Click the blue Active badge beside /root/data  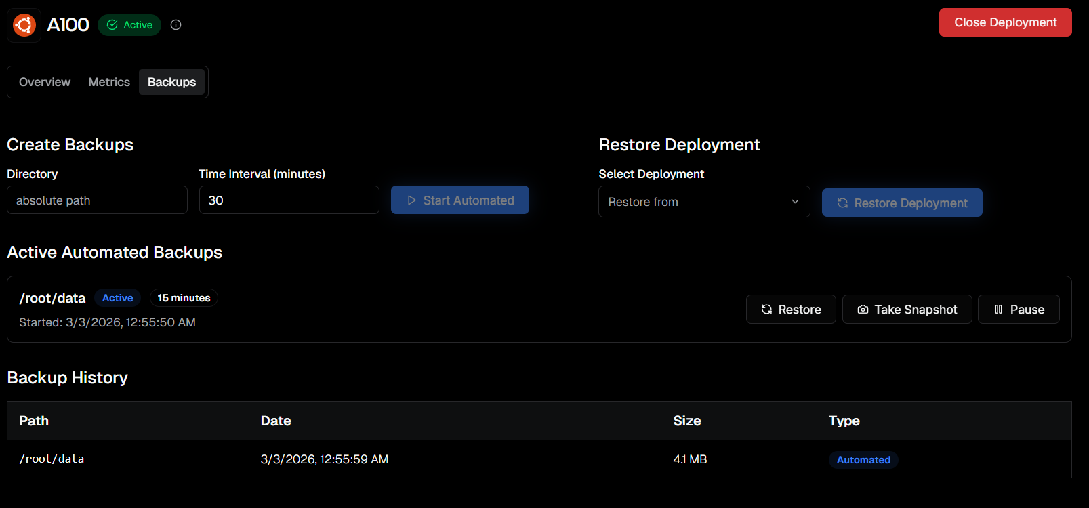pos(117,298)
